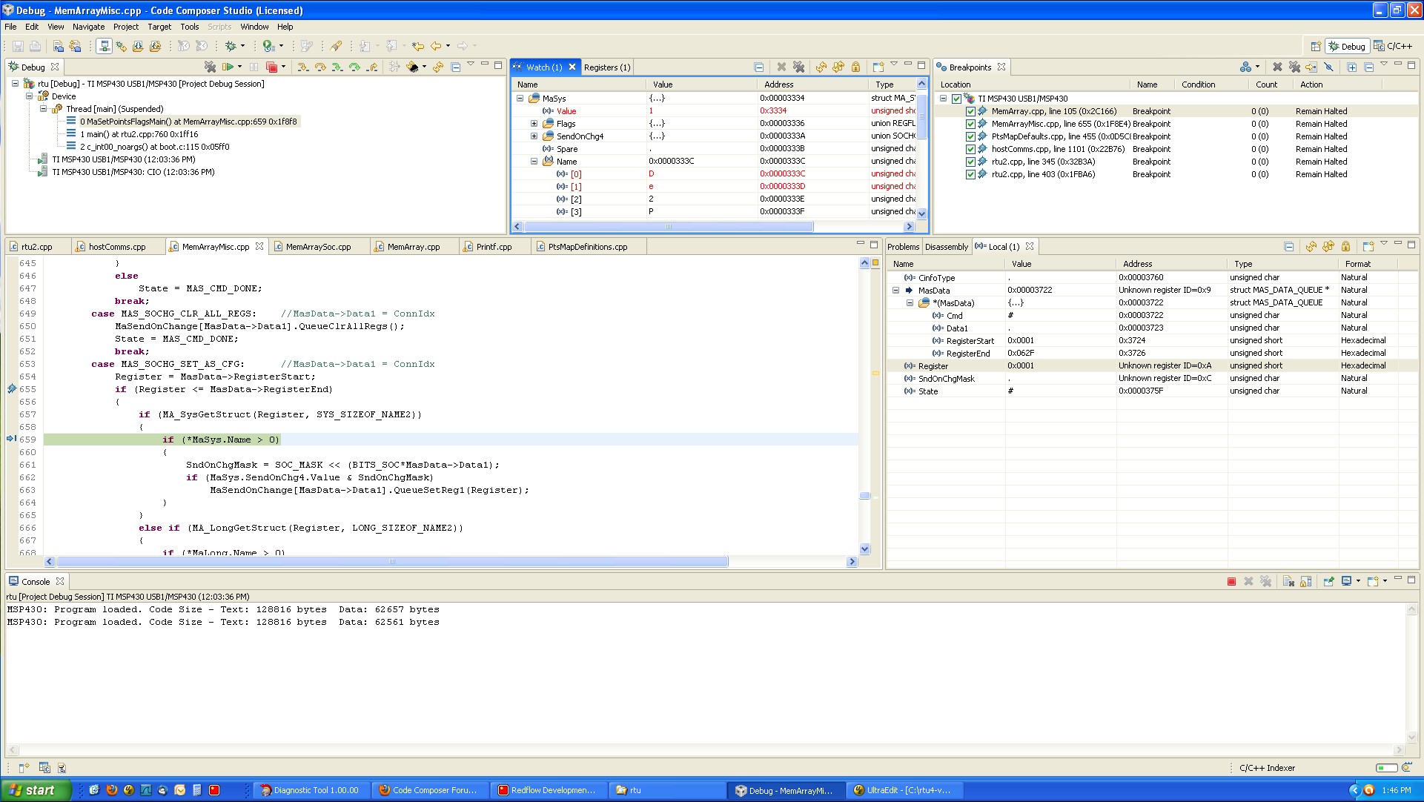The width and height of the screenshot is (1424, 802).
Task: Switch to the C/C++ perspective
Action: click(1392, 46)
